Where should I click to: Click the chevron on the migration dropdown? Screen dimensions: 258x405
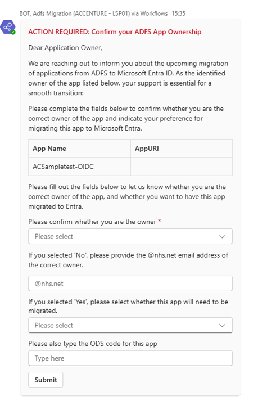pyautogui.click(x=222, y=326)
